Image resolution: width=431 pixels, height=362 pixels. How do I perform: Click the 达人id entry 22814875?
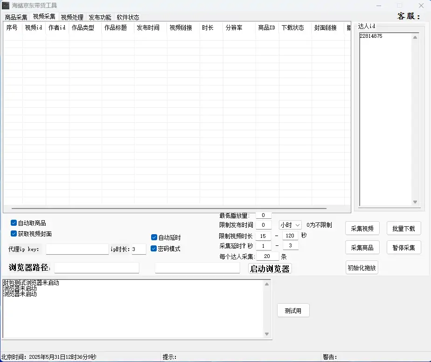[371, 36]
